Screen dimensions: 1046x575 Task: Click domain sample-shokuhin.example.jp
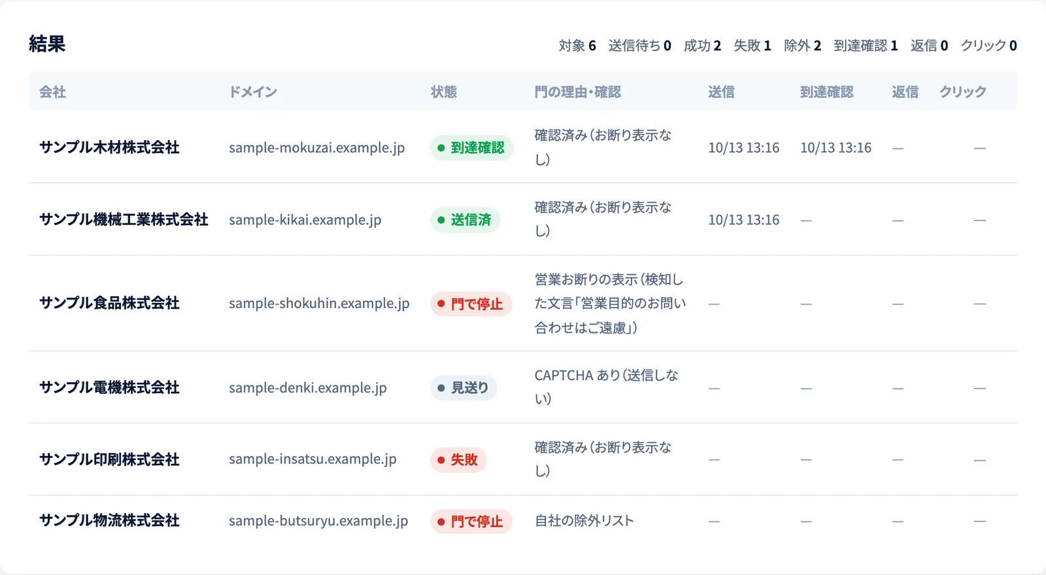319,304
